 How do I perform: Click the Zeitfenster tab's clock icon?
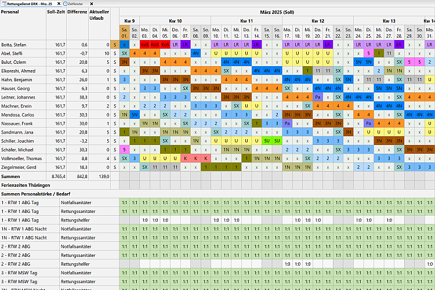tap(66, 3)
